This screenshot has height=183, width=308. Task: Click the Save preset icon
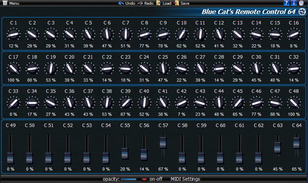click(x=177, y=3)
